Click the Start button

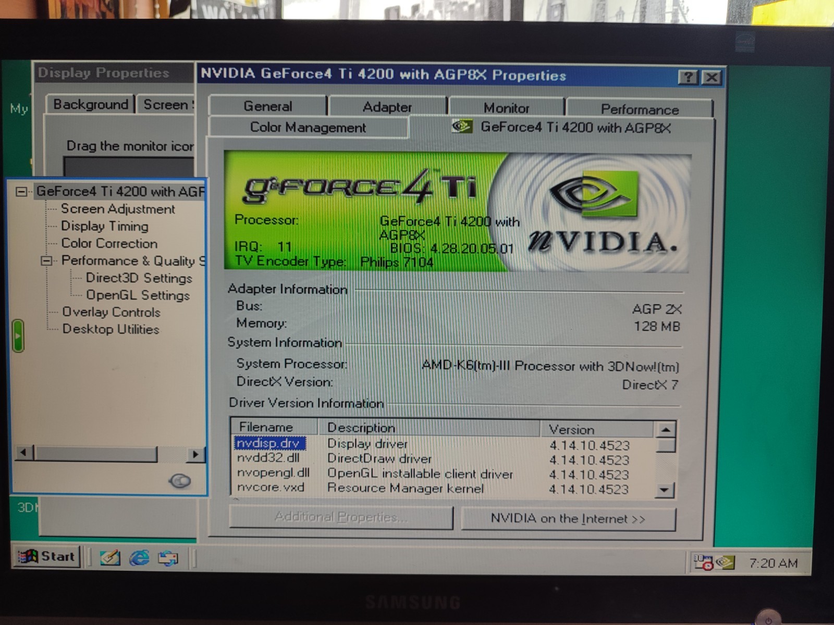pyautogui.click(x=46, y=556)
